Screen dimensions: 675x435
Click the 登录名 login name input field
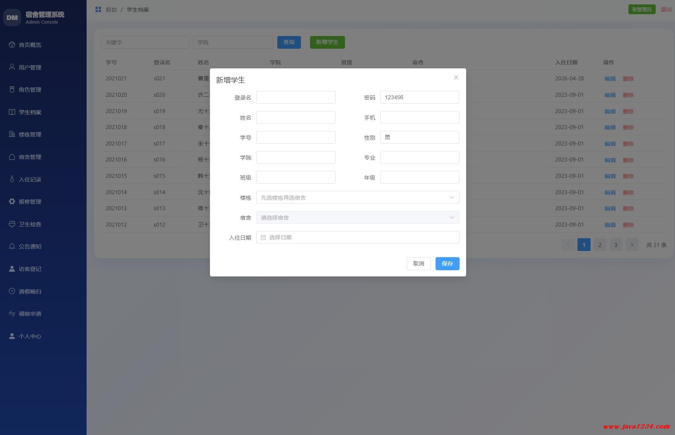(x=295, y=97)
